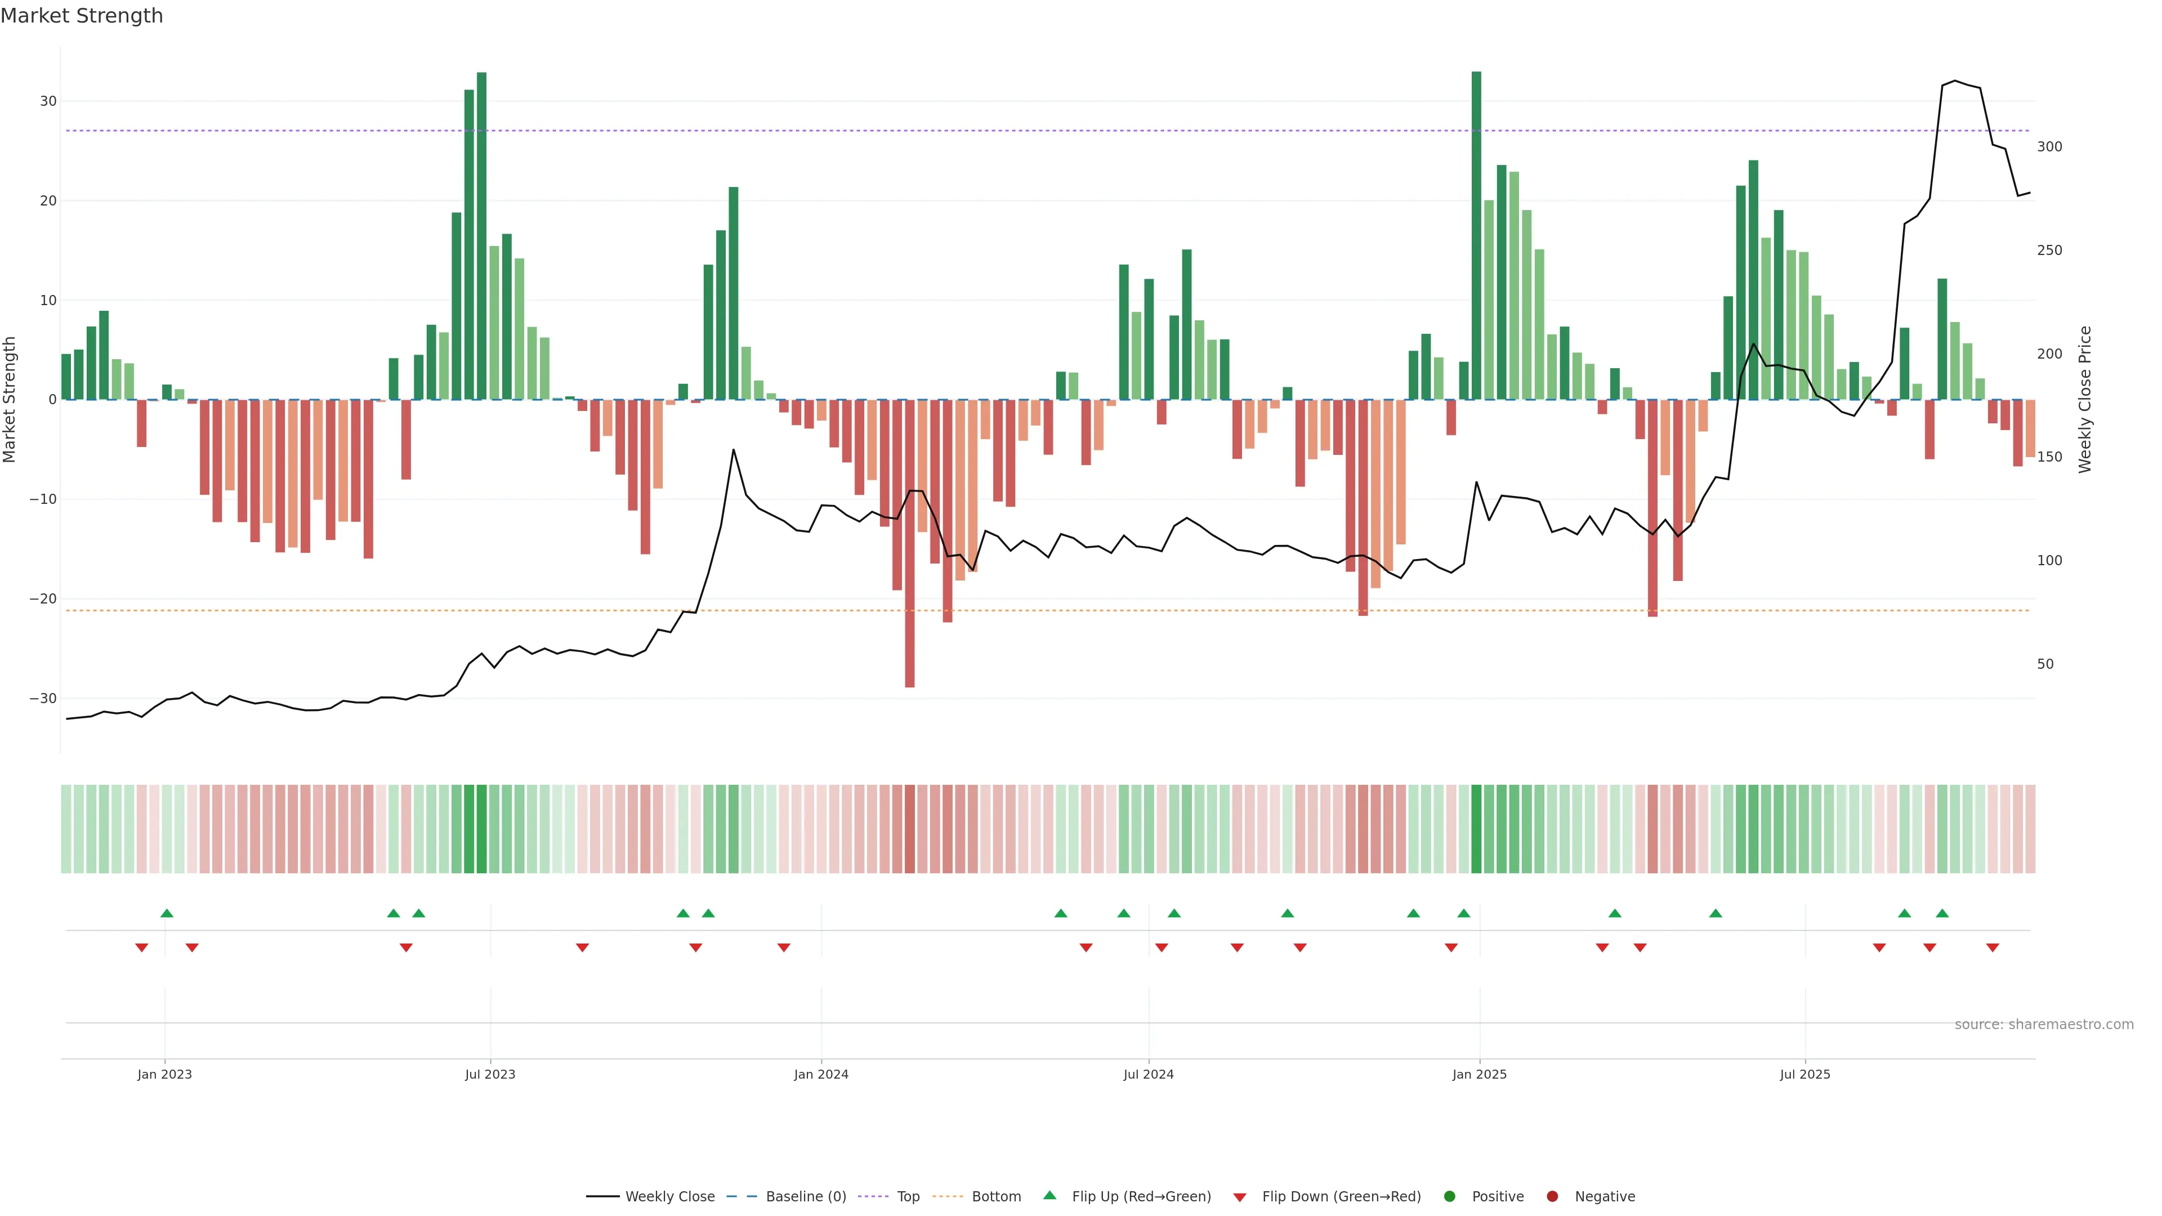The width and height of the screenshot is (2162, 1216).
Task: Click the Market Strength chart title
Action: pos(82,16)
